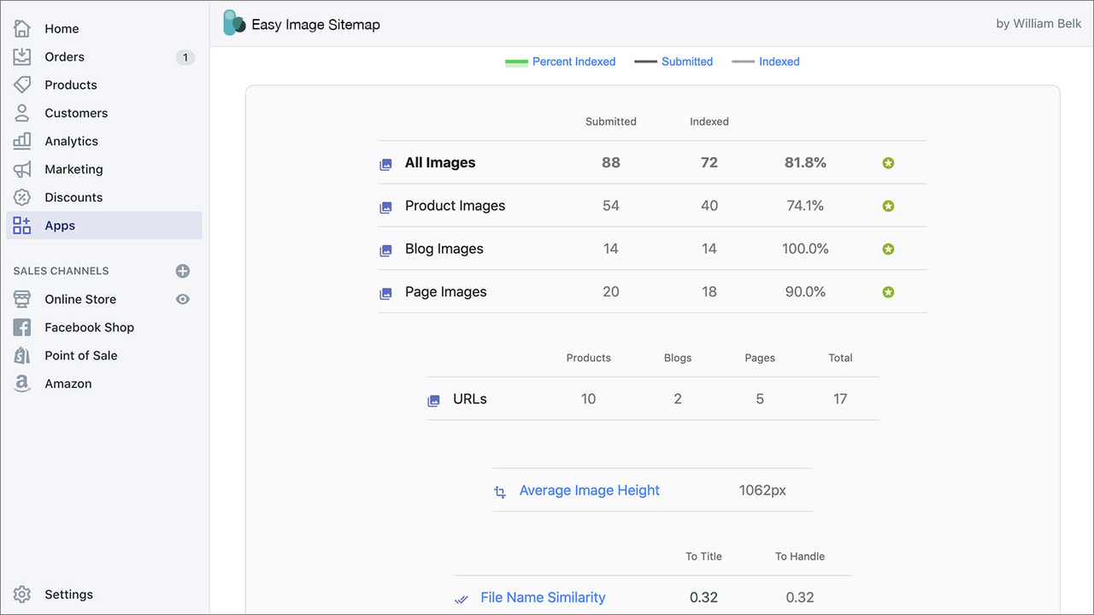Open Analytics from the sidebar

point(71,141)
